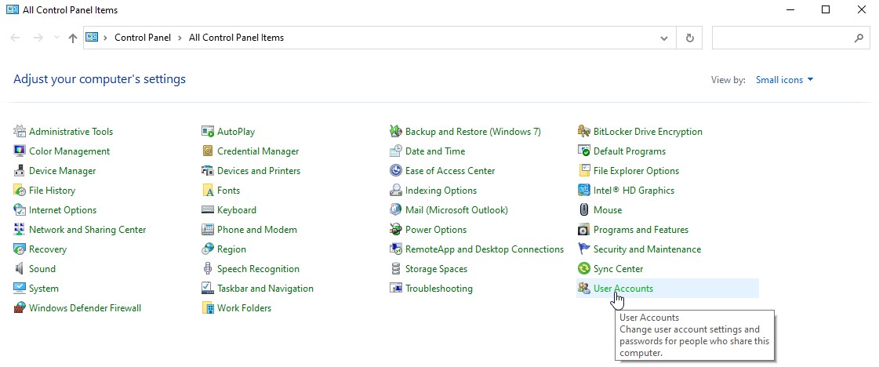Click the refresh button beside address bar
This screenshot has height=367, width=879.
coord(689,38)
